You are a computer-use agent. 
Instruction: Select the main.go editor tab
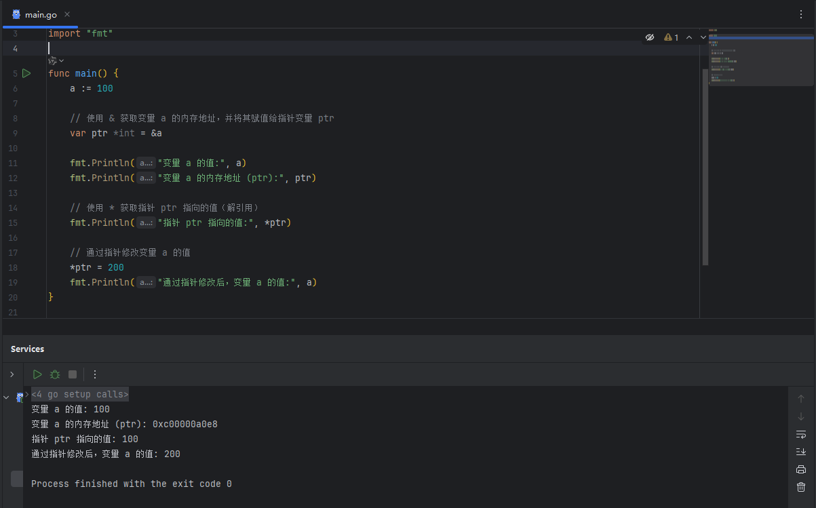tap(41, 14)
